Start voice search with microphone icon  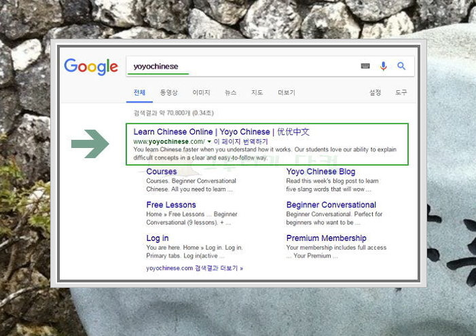(x=384, y=66)
